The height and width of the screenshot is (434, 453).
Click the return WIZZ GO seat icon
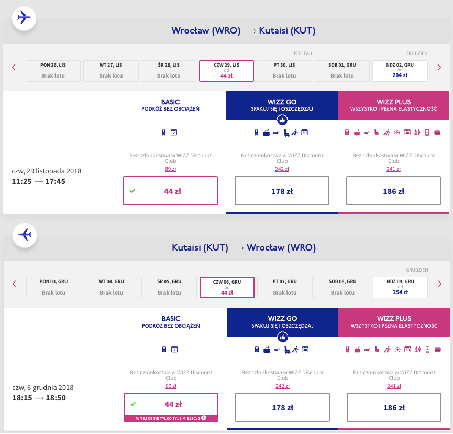(287, 350)
